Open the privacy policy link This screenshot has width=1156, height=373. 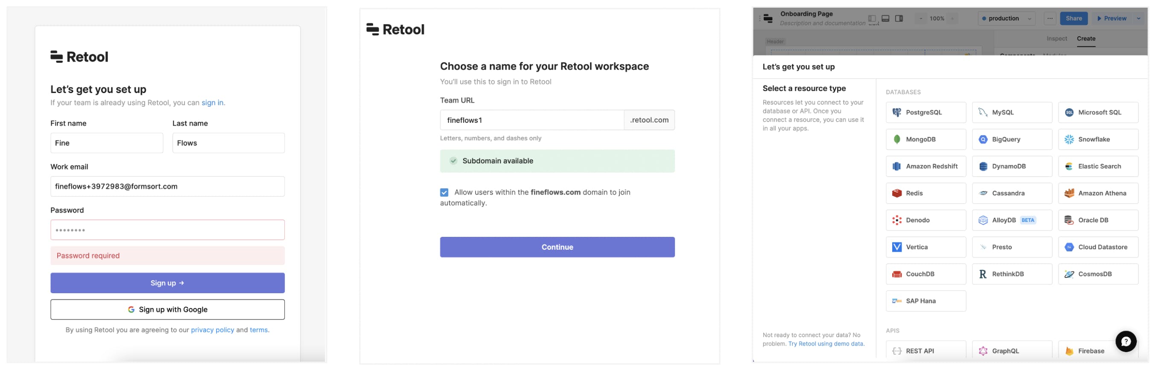coord(212,330)
